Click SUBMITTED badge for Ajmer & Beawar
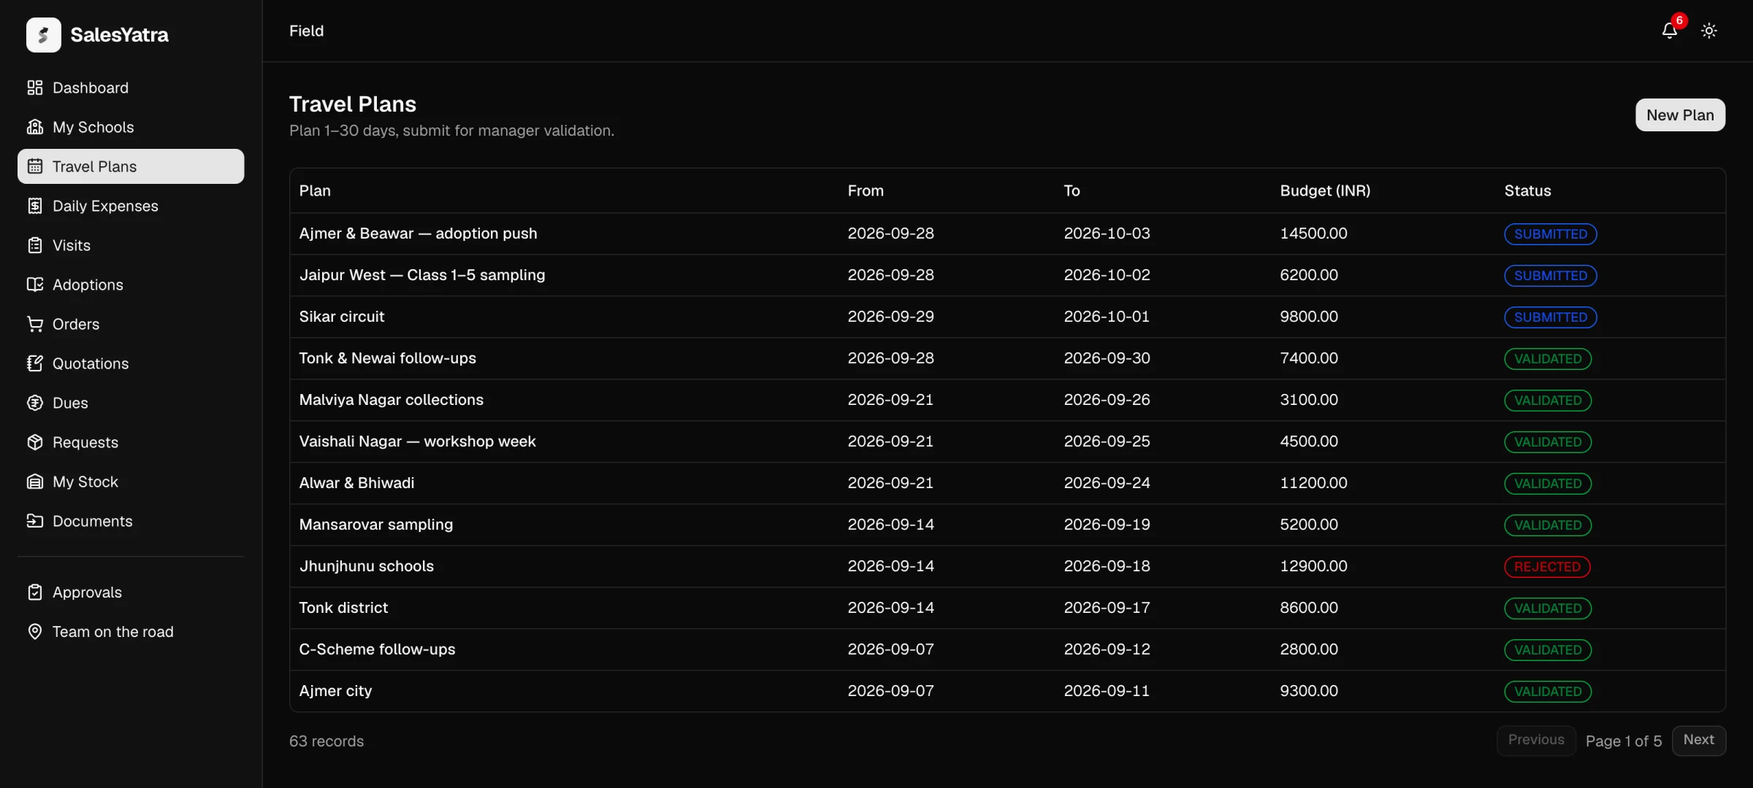The image size is (1753, 788). point(1550,234)
